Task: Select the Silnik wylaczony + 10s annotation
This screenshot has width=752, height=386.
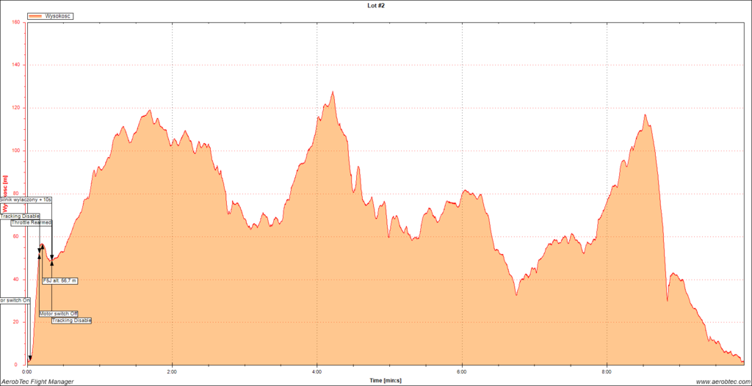Action: point(26,199)
